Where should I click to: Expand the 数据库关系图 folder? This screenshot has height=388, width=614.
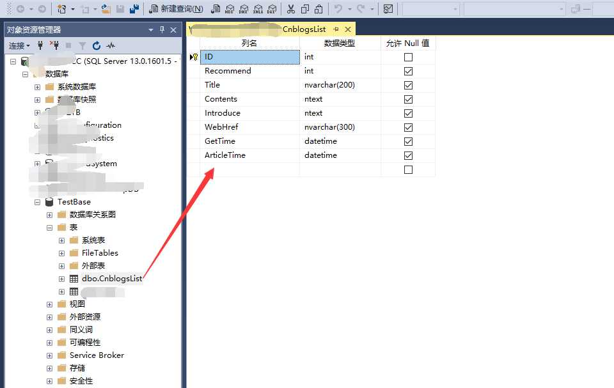[49, 215]
